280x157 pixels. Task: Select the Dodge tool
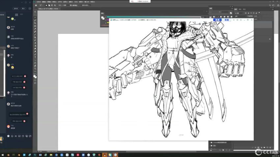(x=35, y=52)
